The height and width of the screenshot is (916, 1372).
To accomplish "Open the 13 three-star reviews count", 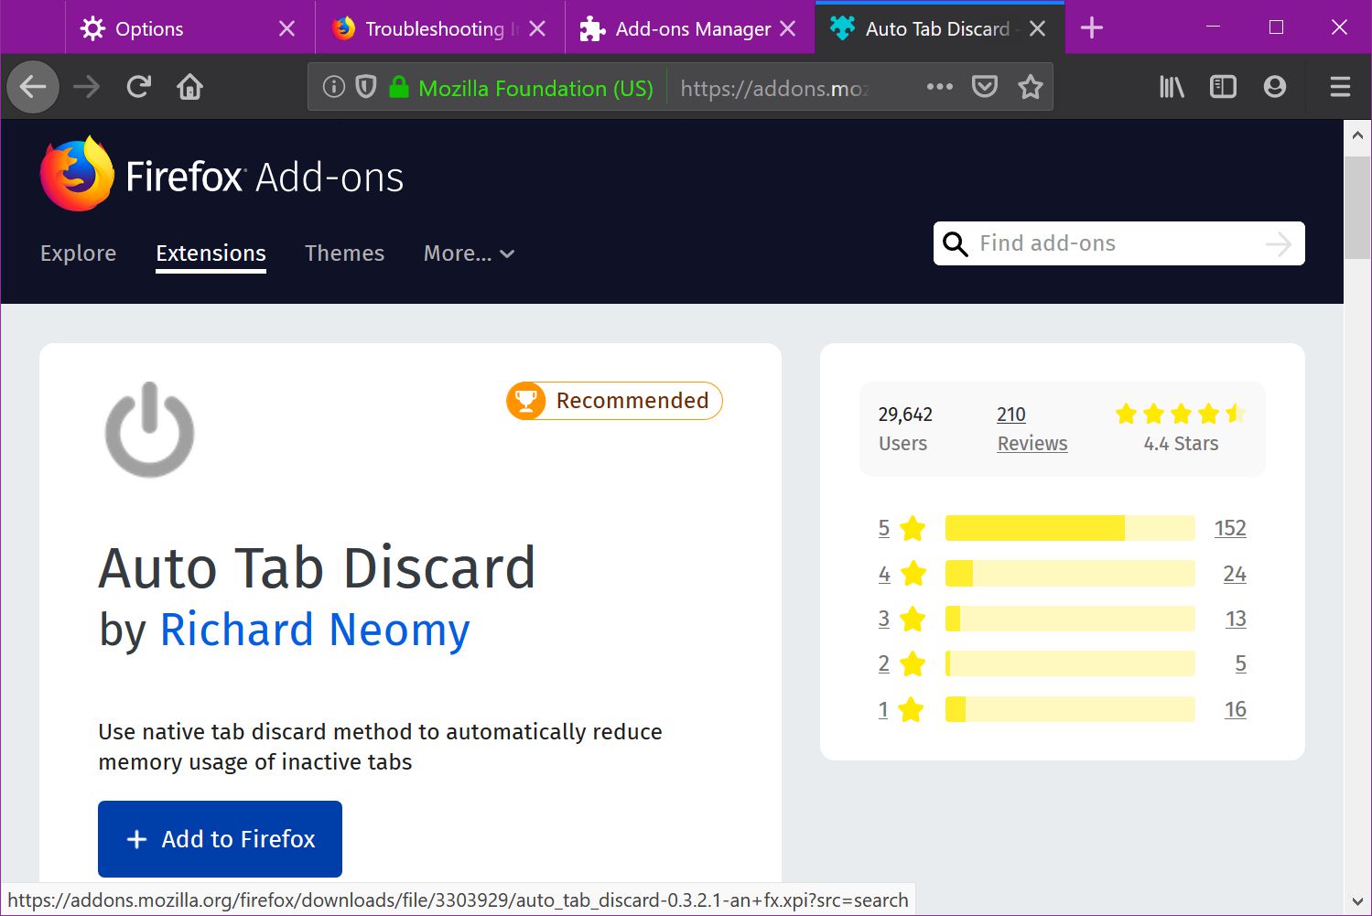I will tap(1236, 619).
